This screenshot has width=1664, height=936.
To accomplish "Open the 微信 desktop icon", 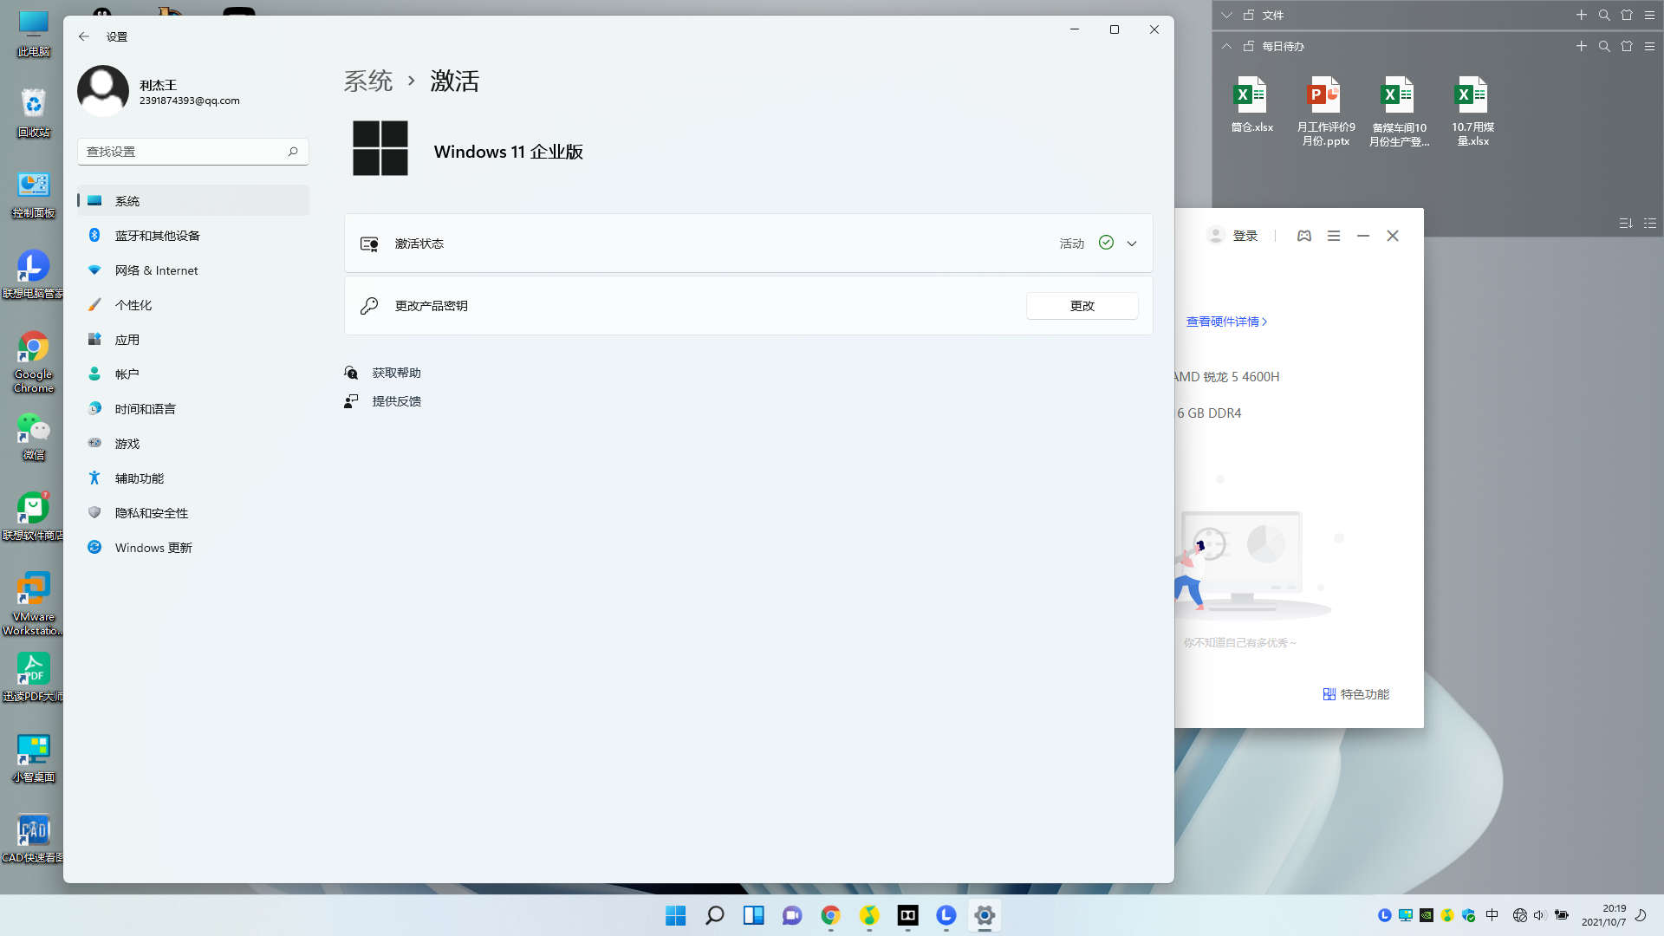I will [x=34, y=436].
